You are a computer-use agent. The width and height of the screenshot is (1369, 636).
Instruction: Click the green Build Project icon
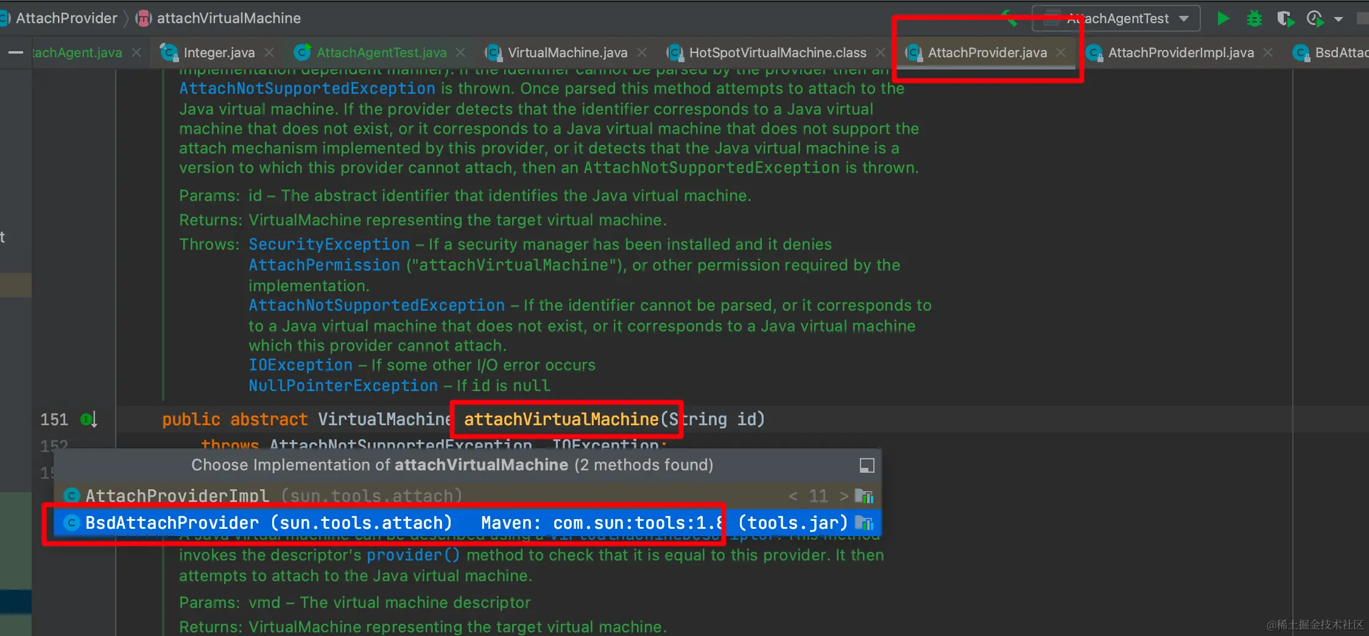(x=1010, y=18)
